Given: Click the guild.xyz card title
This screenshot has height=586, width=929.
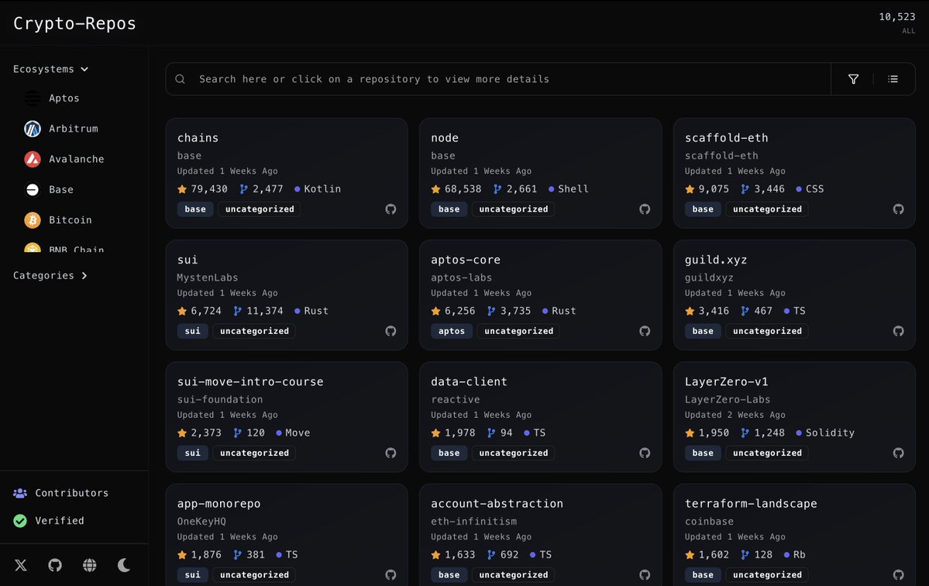Looking at the screenshot, I should click(x=716, y=260).
